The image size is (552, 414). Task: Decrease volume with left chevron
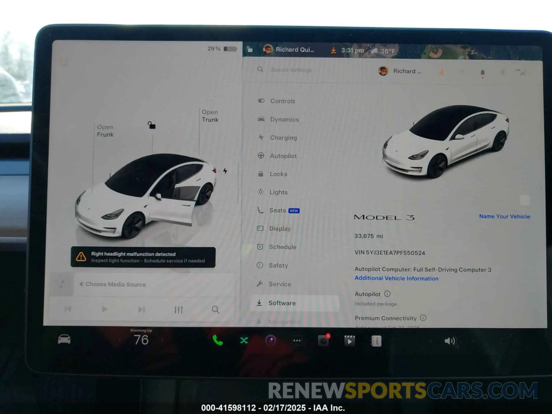(x=430, y=341)
